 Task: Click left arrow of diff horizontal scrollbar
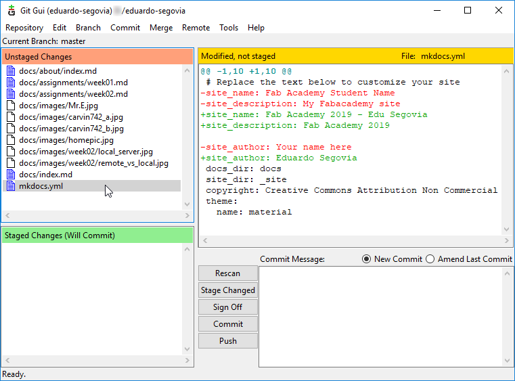pyautogui.click(x=205, y=240)
